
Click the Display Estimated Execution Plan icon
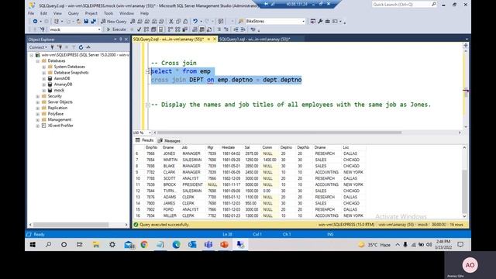coord(146,29)
